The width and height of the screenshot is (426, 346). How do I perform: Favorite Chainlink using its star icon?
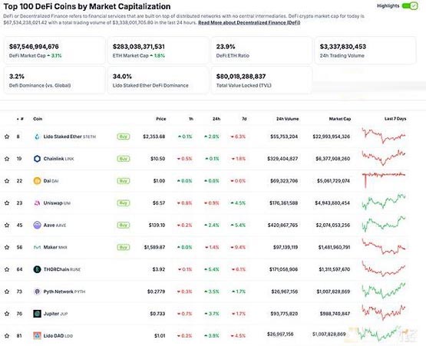pos(7,159)
